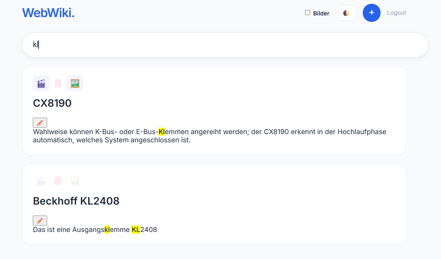The width and height of the screenshot is (441, 259).
Task: Click the faded PDF icon on the CX8190 card
Action: (x=58, y=83)
